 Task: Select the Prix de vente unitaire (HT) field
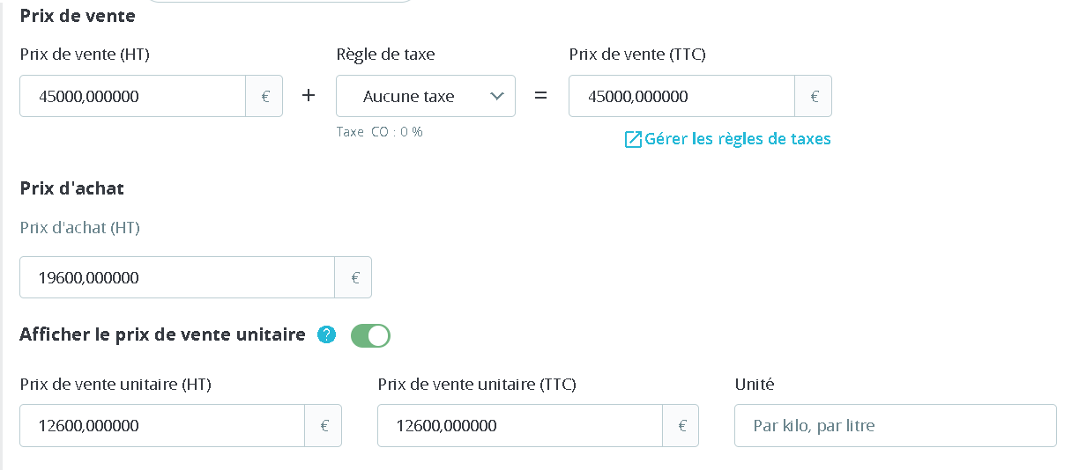pyautogui.click(x=162, y=426)
